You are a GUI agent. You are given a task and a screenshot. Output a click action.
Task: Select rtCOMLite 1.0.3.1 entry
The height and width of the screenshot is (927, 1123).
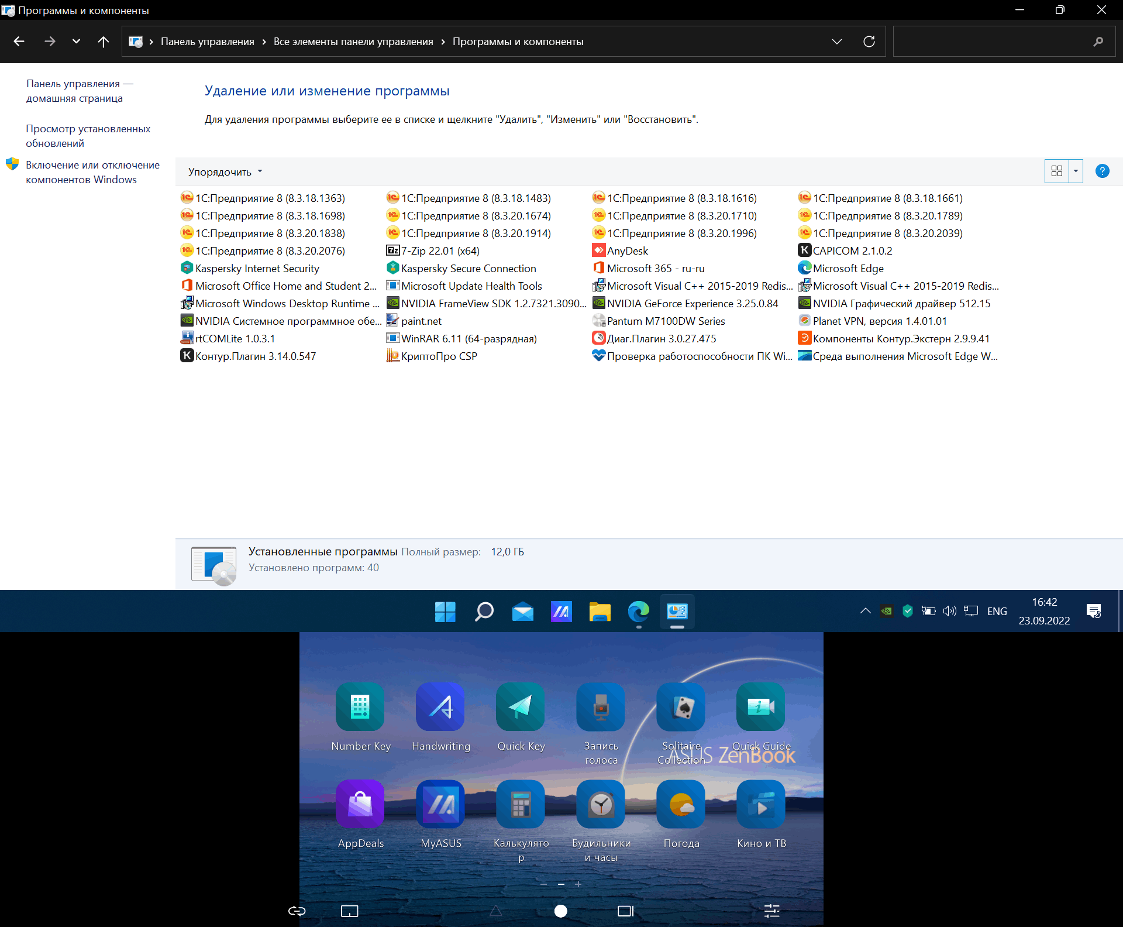click(x=228, y=338)
